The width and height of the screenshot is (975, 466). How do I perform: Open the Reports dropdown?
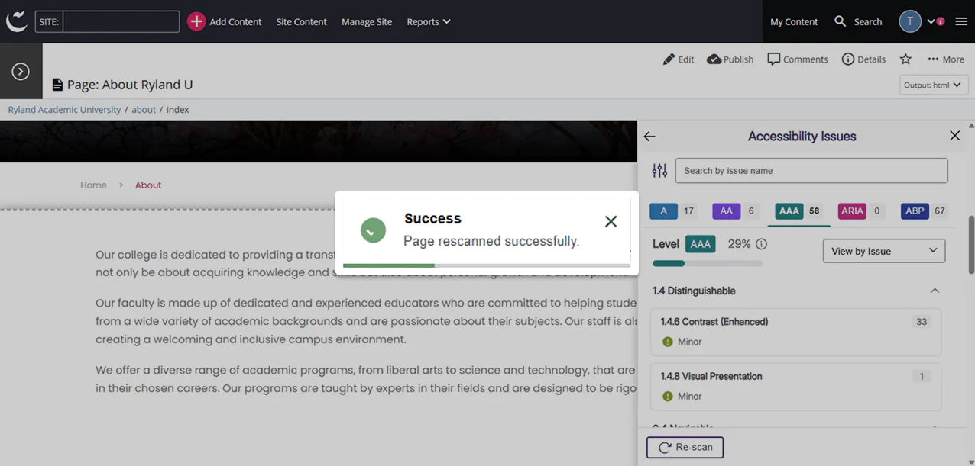coord(428,21)
